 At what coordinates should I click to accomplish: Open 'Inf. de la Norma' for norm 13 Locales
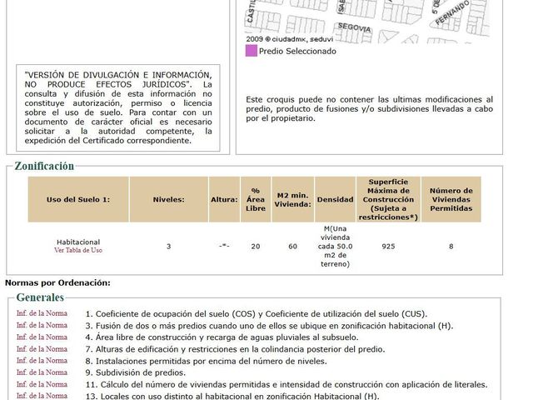[42, 396]
